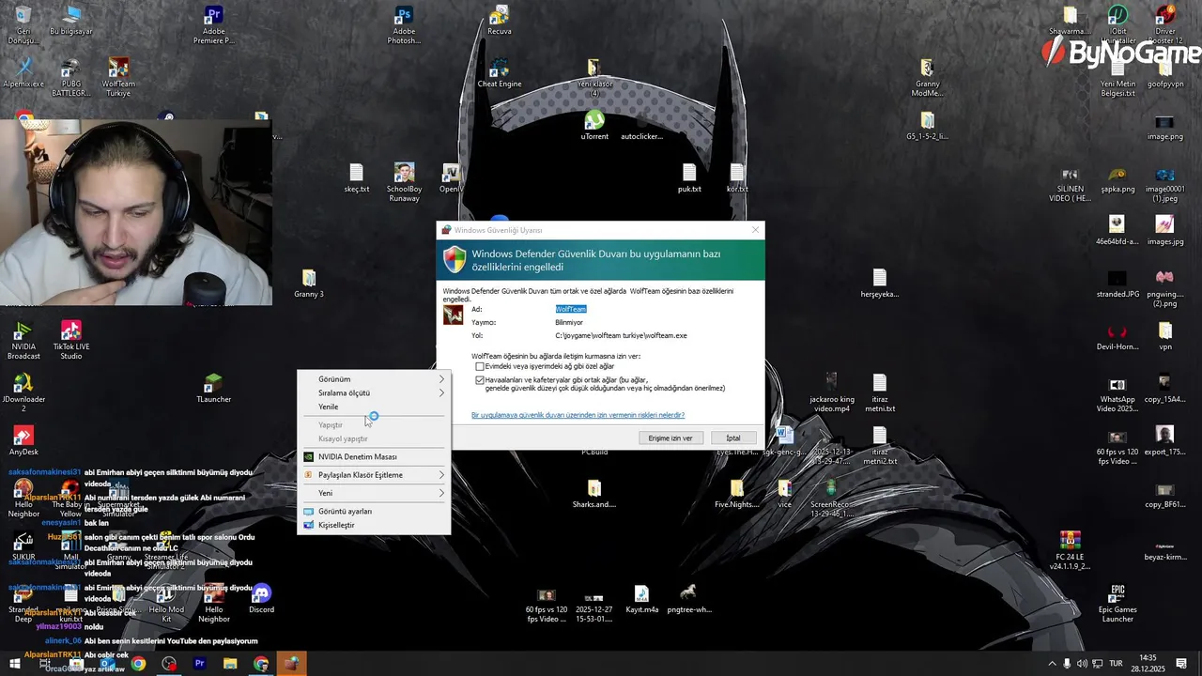Select the Alpemix.exe desktop icon
This screenshot has height=676, width=1202.
pyautogui.click(x=23, y=73)
